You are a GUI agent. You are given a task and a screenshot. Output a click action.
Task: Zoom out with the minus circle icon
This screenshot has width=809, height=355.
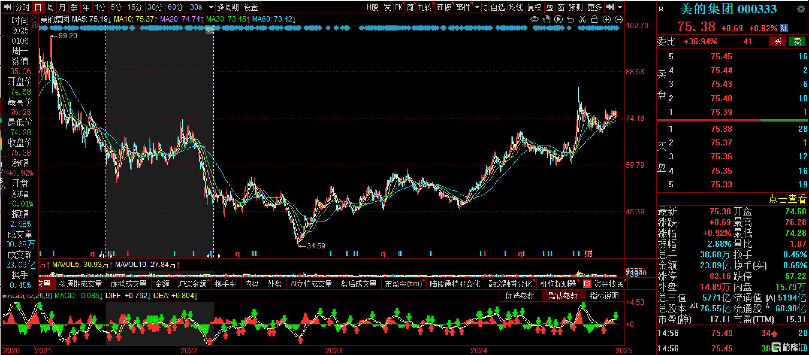[x=618, y=19]
